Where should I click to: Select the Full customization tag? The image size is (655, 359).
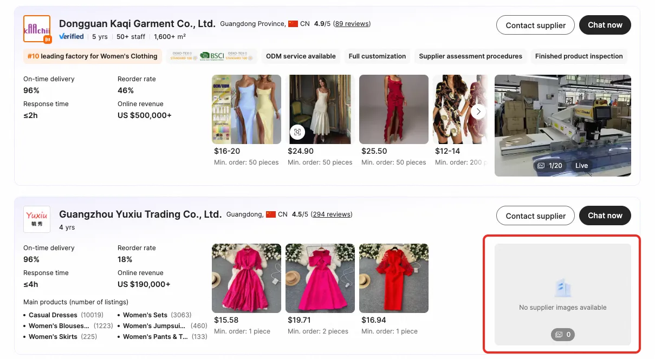point(377,56)
